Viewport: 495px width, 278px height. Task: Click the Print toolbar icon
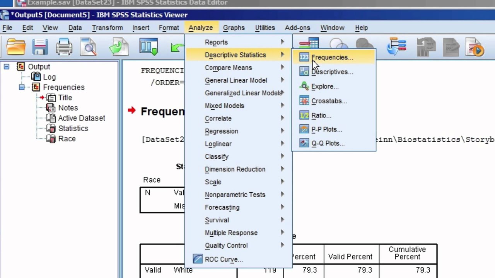point(64,47)
